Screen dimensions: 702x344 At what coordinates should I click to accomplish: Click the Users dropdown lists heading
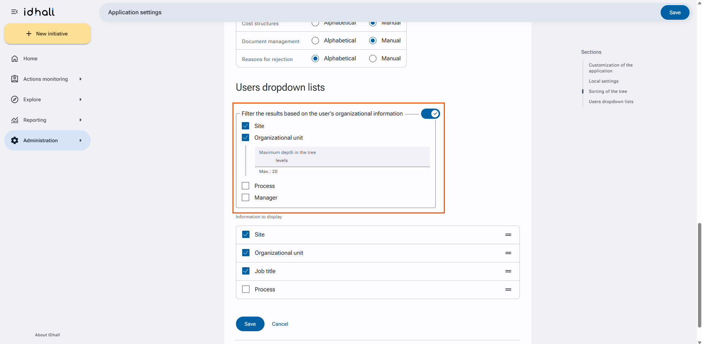coord(280,87)
